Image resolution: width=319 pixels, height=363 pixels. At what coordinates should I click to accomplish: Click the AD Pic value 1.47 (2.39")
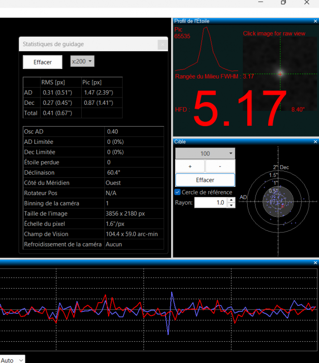pos(98,93)
